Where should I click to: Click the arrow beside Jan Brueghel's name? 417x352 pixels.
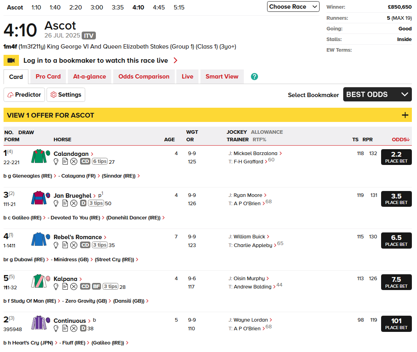[94, 196]
